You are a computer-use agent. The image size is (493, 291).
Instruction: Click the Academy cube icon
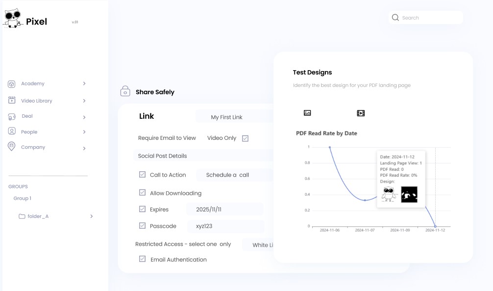point(12,84)
